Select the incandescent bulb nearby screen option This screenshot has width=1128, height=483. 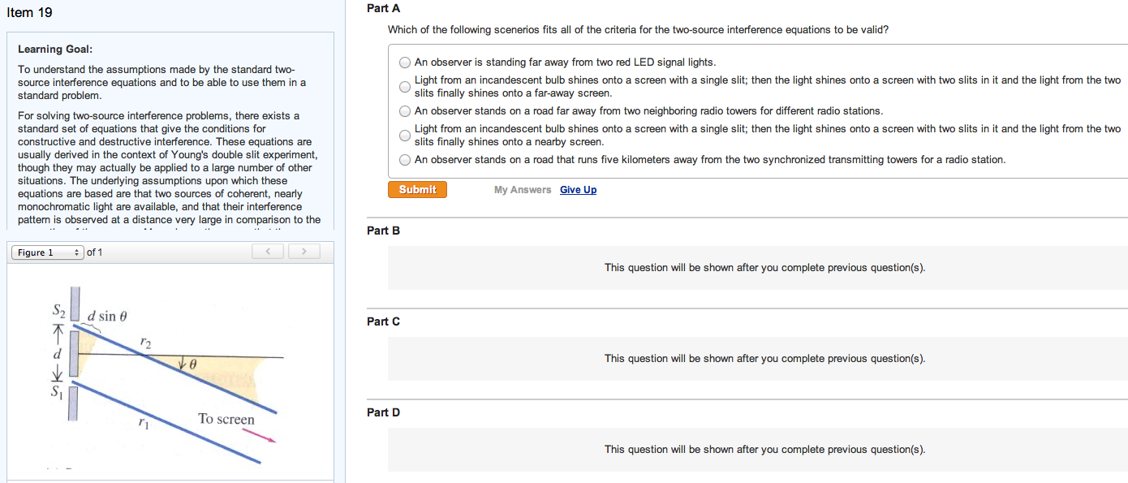pos(404,136)
